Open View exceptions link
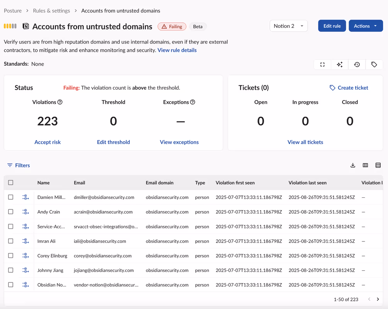Screen dimensions: 388x309 [x=180, y=142]
